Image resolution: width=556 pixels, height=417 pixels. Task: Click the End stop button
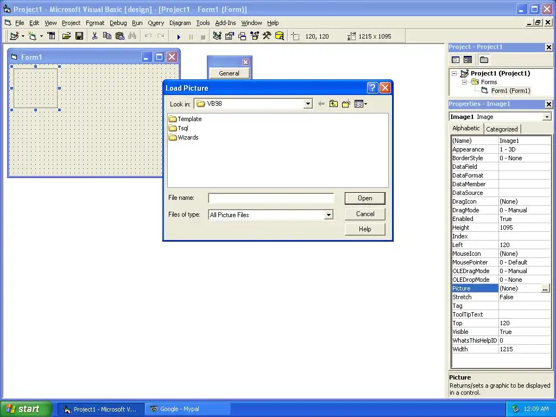pyautogui.click(x=203, y=37)
